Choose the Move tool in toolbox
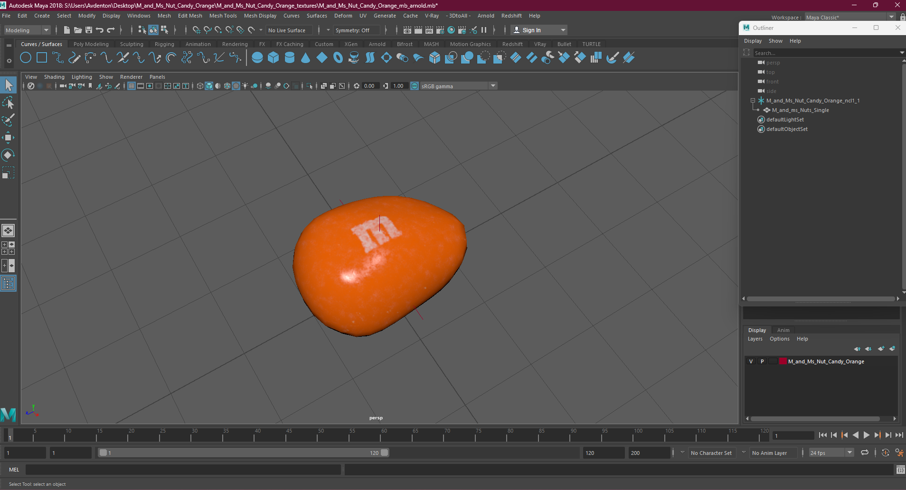This screenshot has height=490, width=906. (9, 138)
